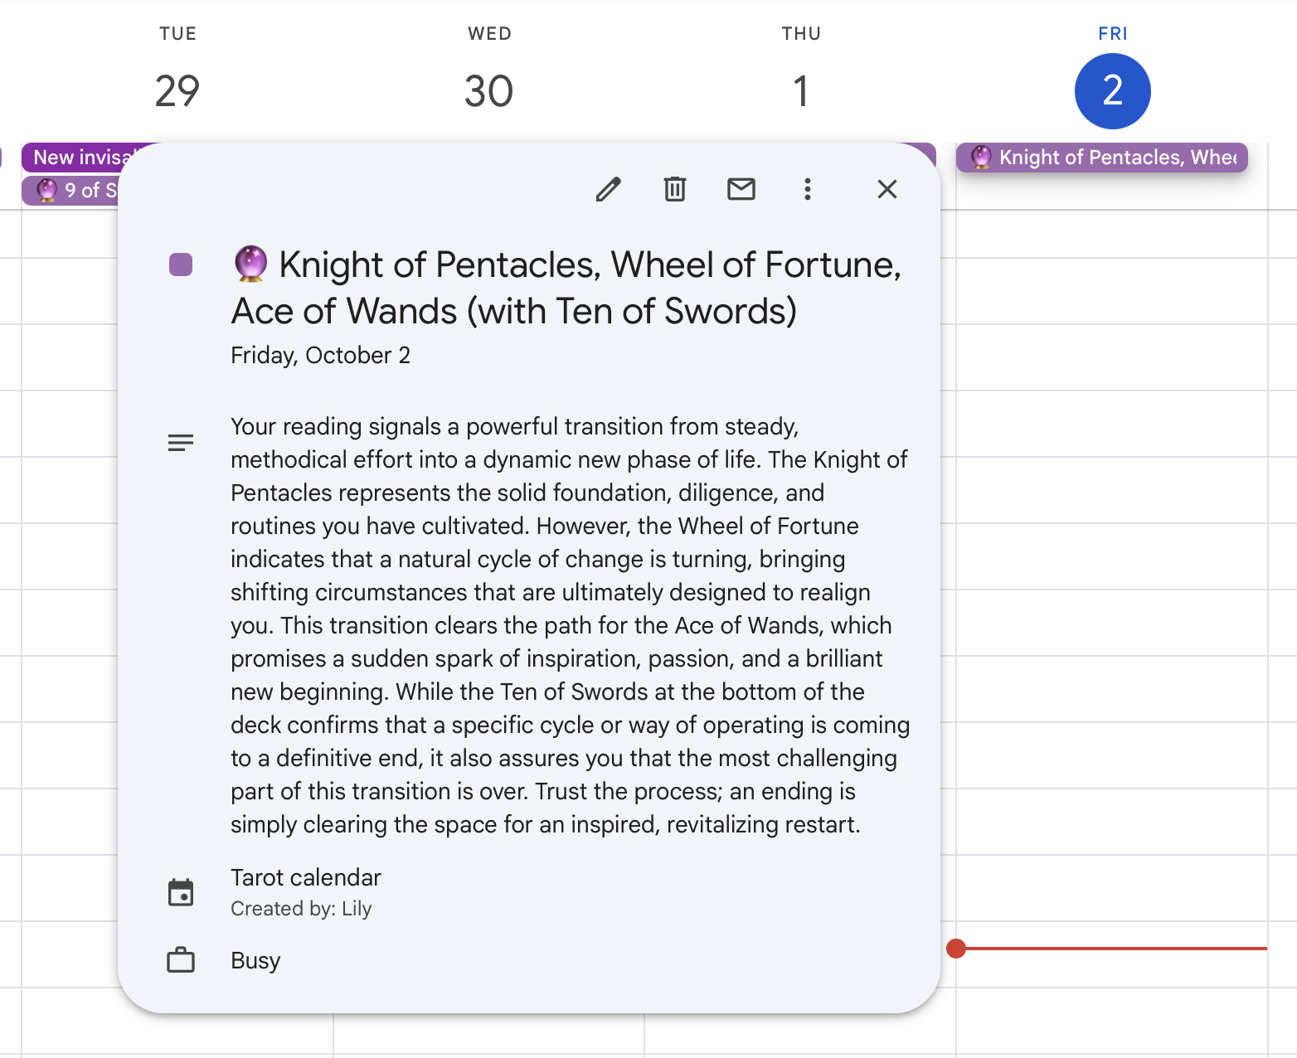1297x1058 pixels.
Task: Click the 'Tarot calendar' name
Action: [306, 877]
